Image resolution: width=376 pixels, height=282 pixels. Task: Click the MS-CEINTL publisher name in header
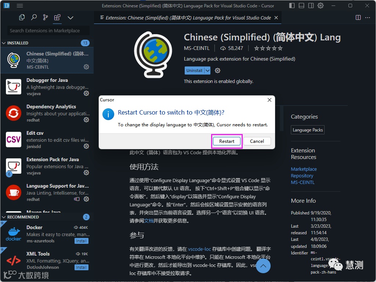point(197,48)
